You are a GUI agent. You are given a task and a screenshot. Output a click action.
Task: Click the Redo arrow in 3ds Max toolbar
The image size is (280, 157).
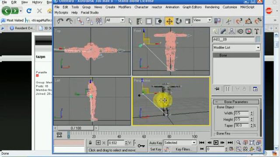[x=69, y=21]
